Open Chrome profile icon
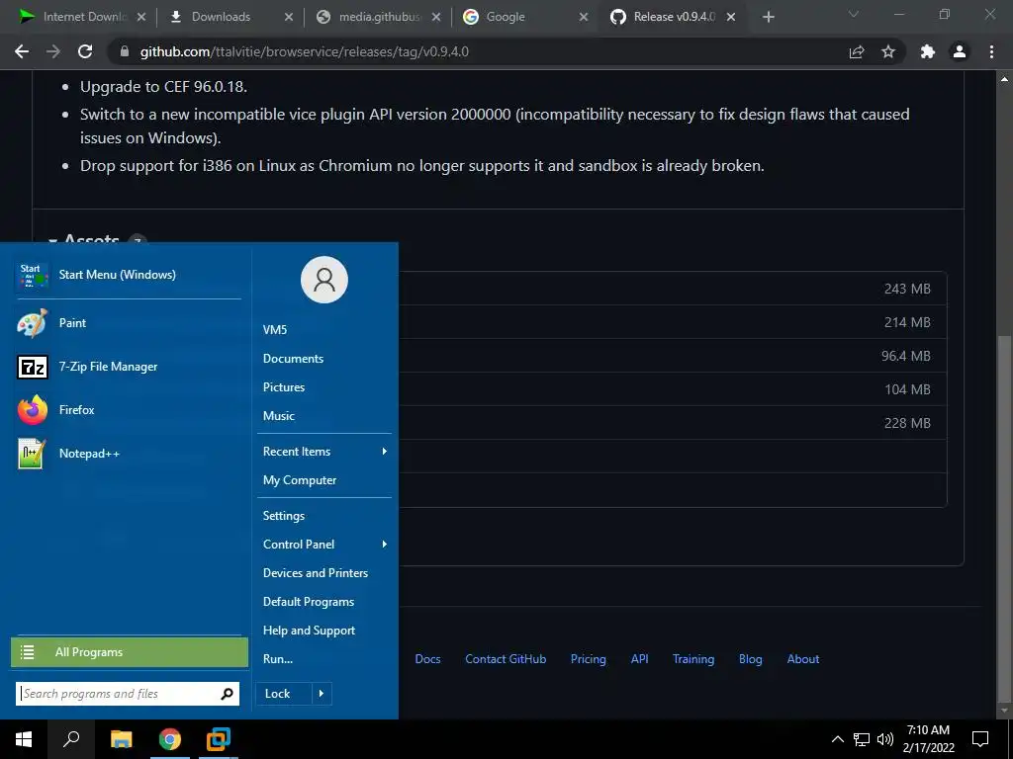The width and height of the screenshot is (1013, 759). pos(960,51)
